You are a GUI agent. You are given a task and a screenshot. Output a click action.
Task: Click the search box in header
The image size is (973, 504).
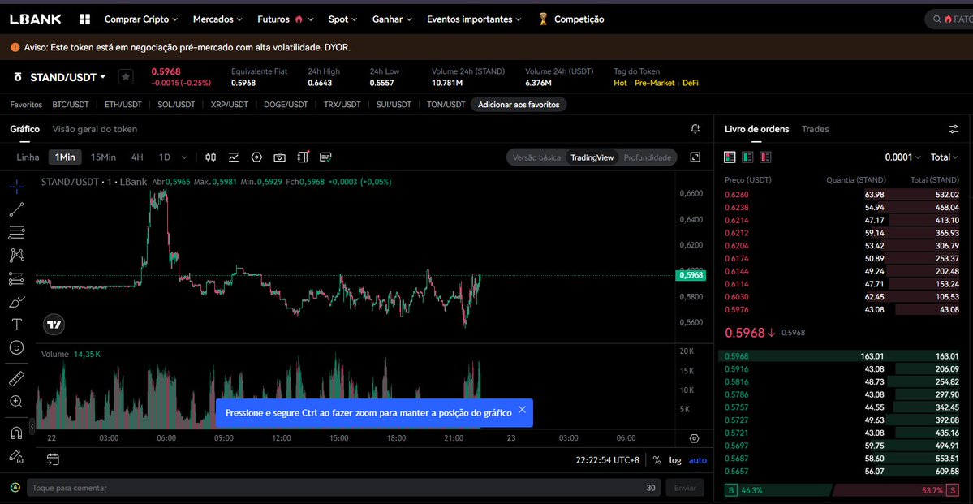(x=949, y=19)
